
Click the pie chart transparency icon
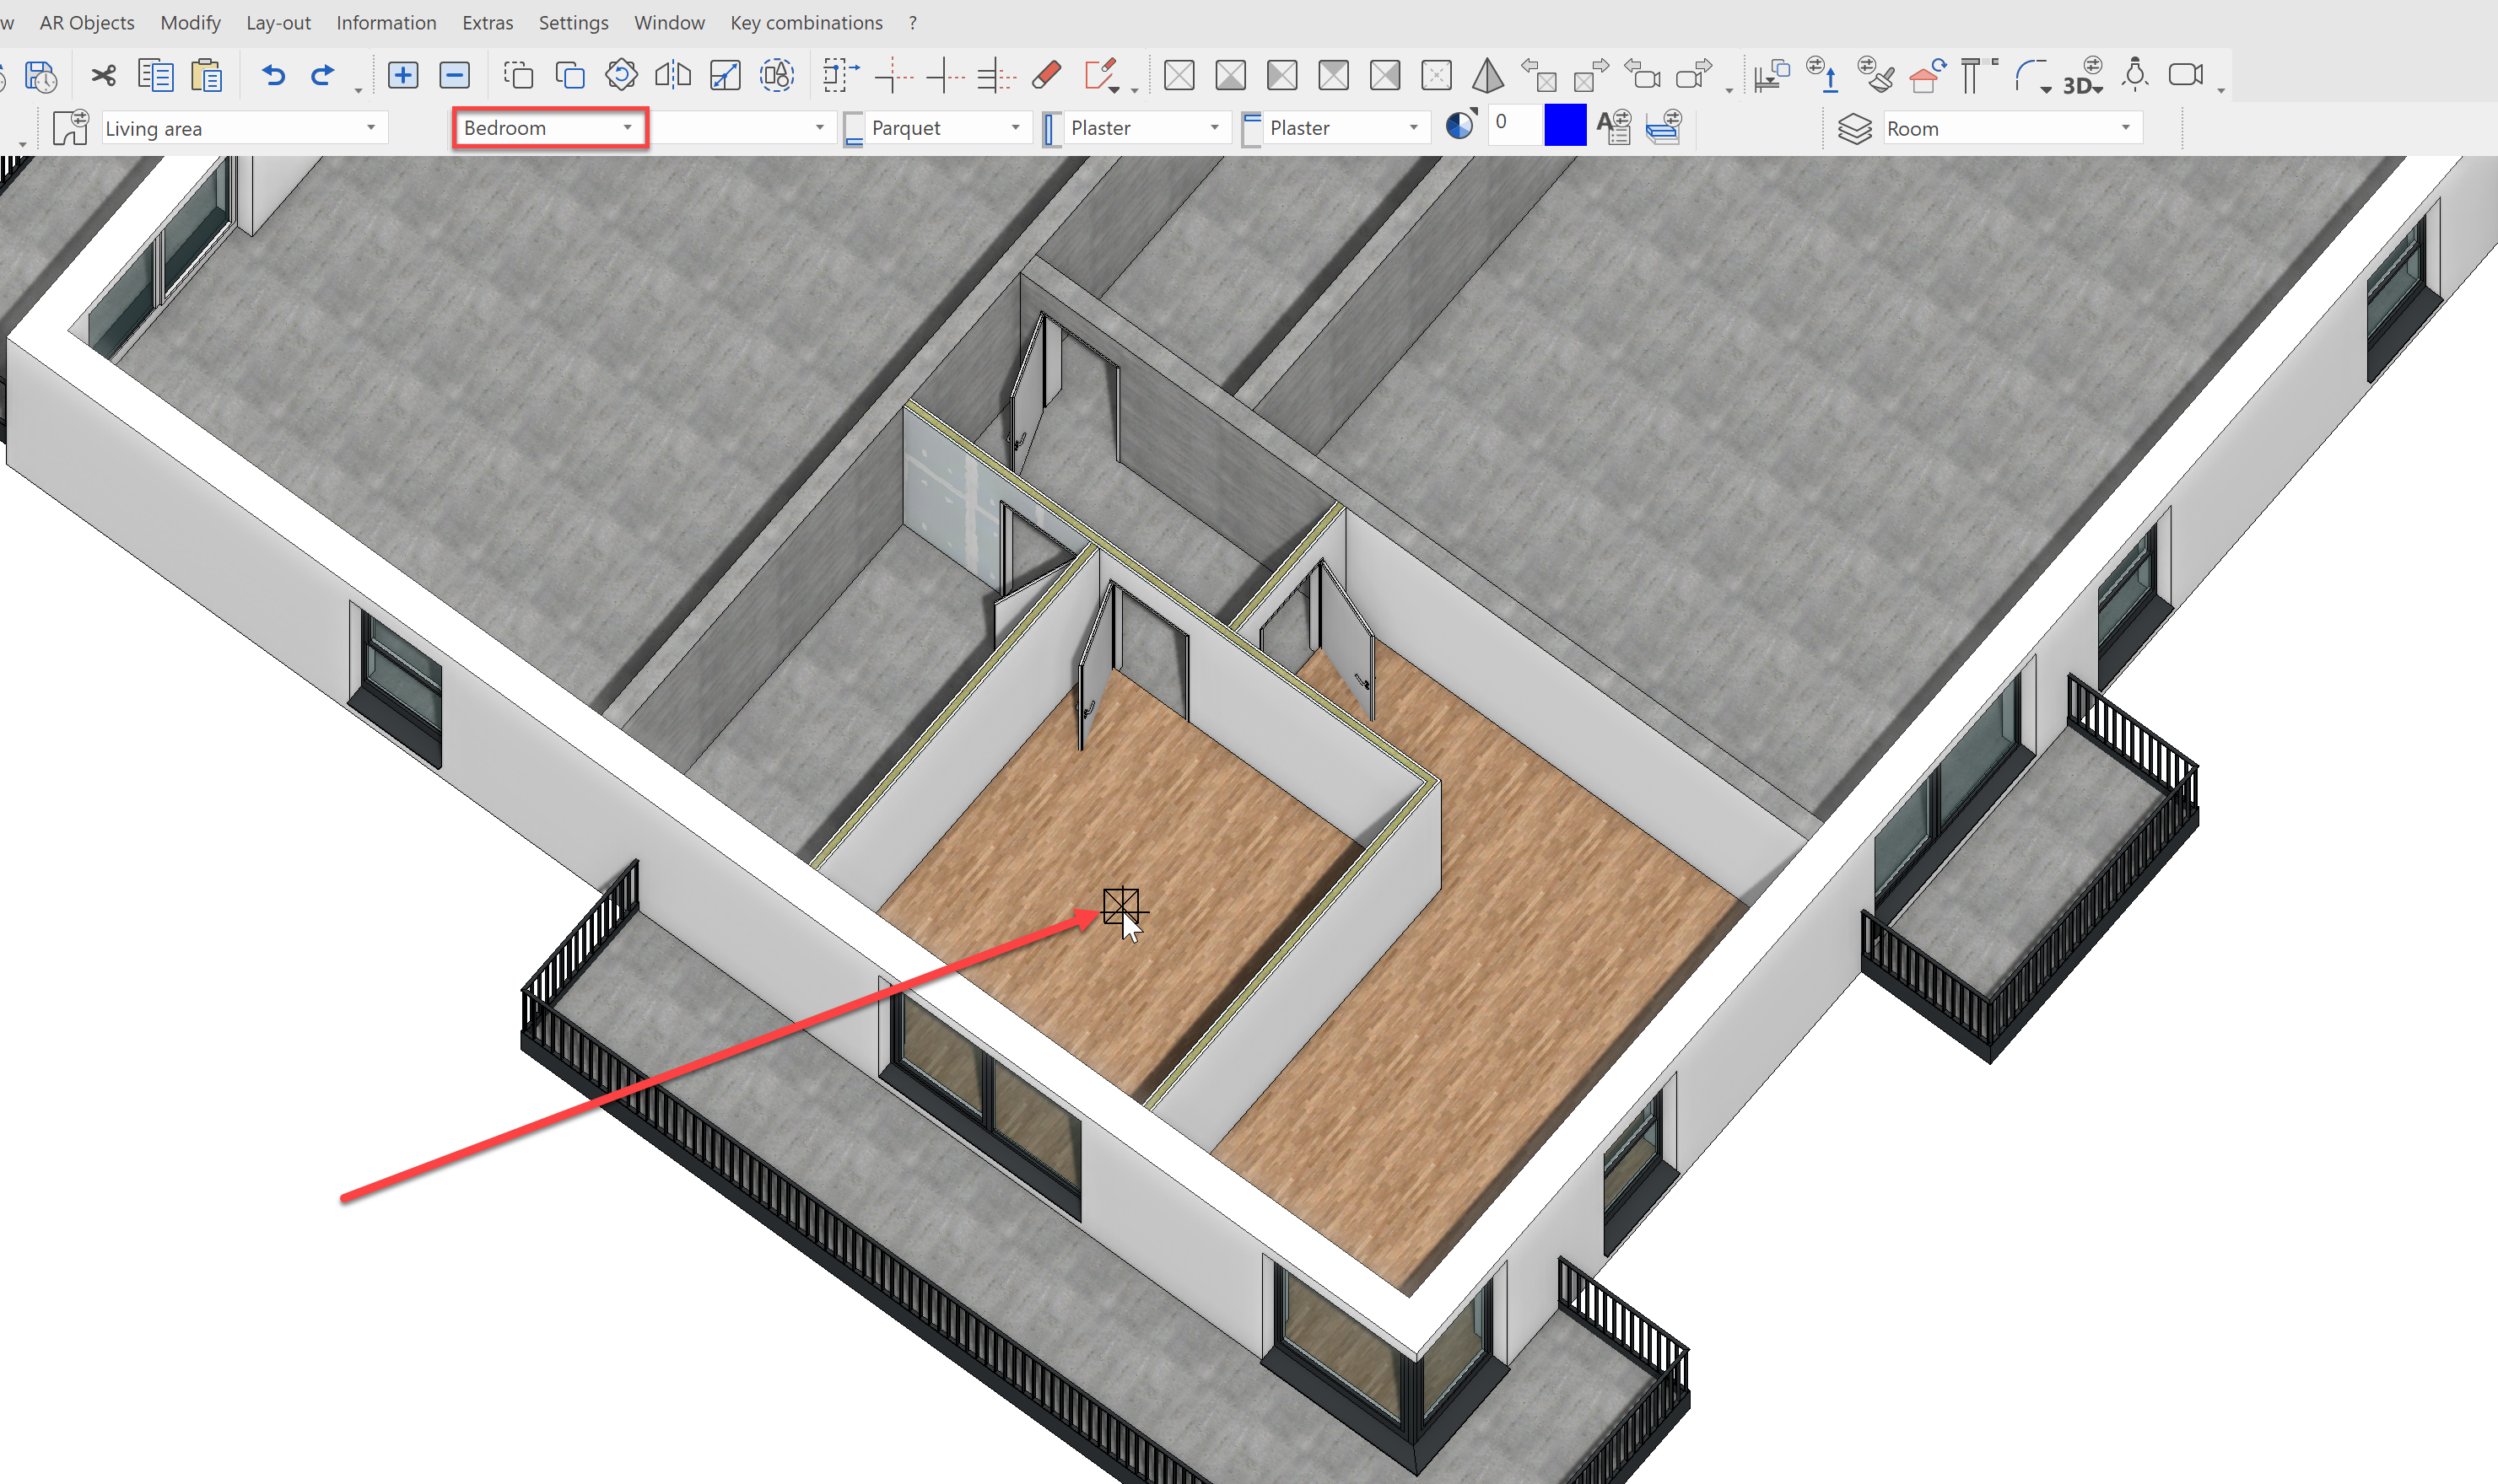click(x=1459, y=125)
